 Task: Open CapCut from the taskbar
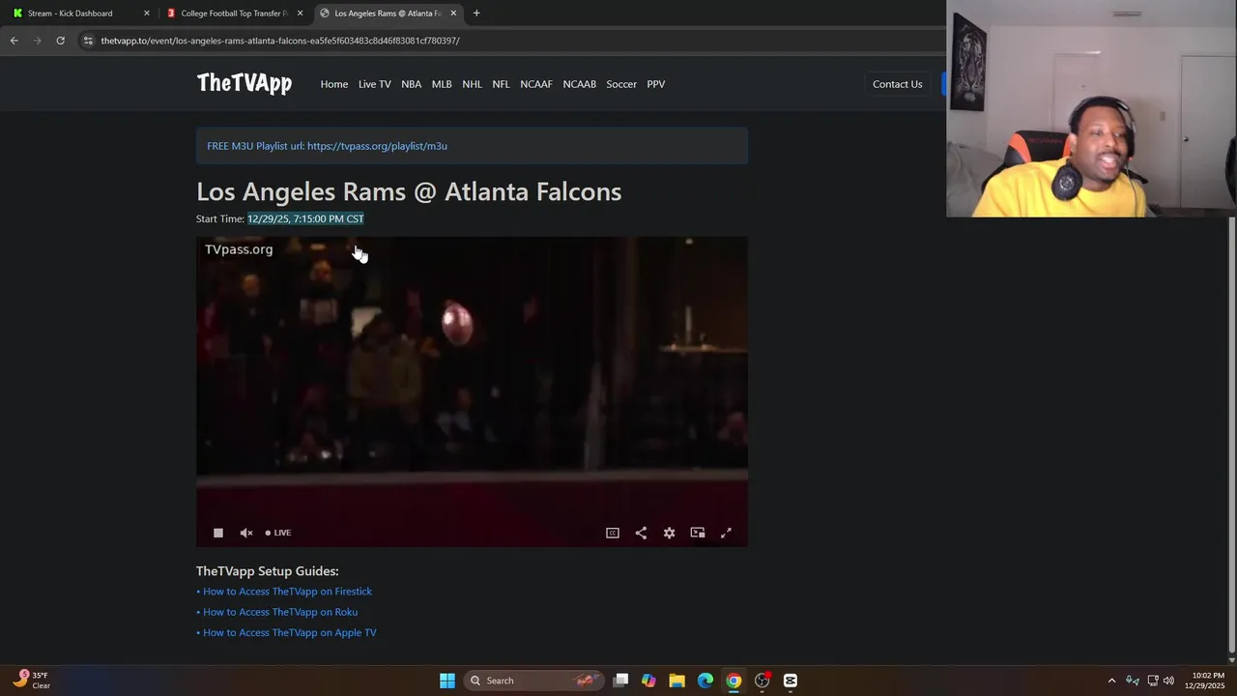coord(791,681)
